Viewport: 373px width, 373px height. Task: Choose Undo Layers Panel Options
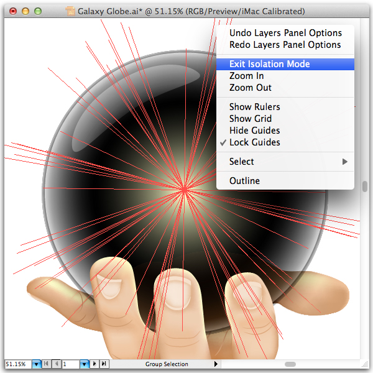pos(285,33)
